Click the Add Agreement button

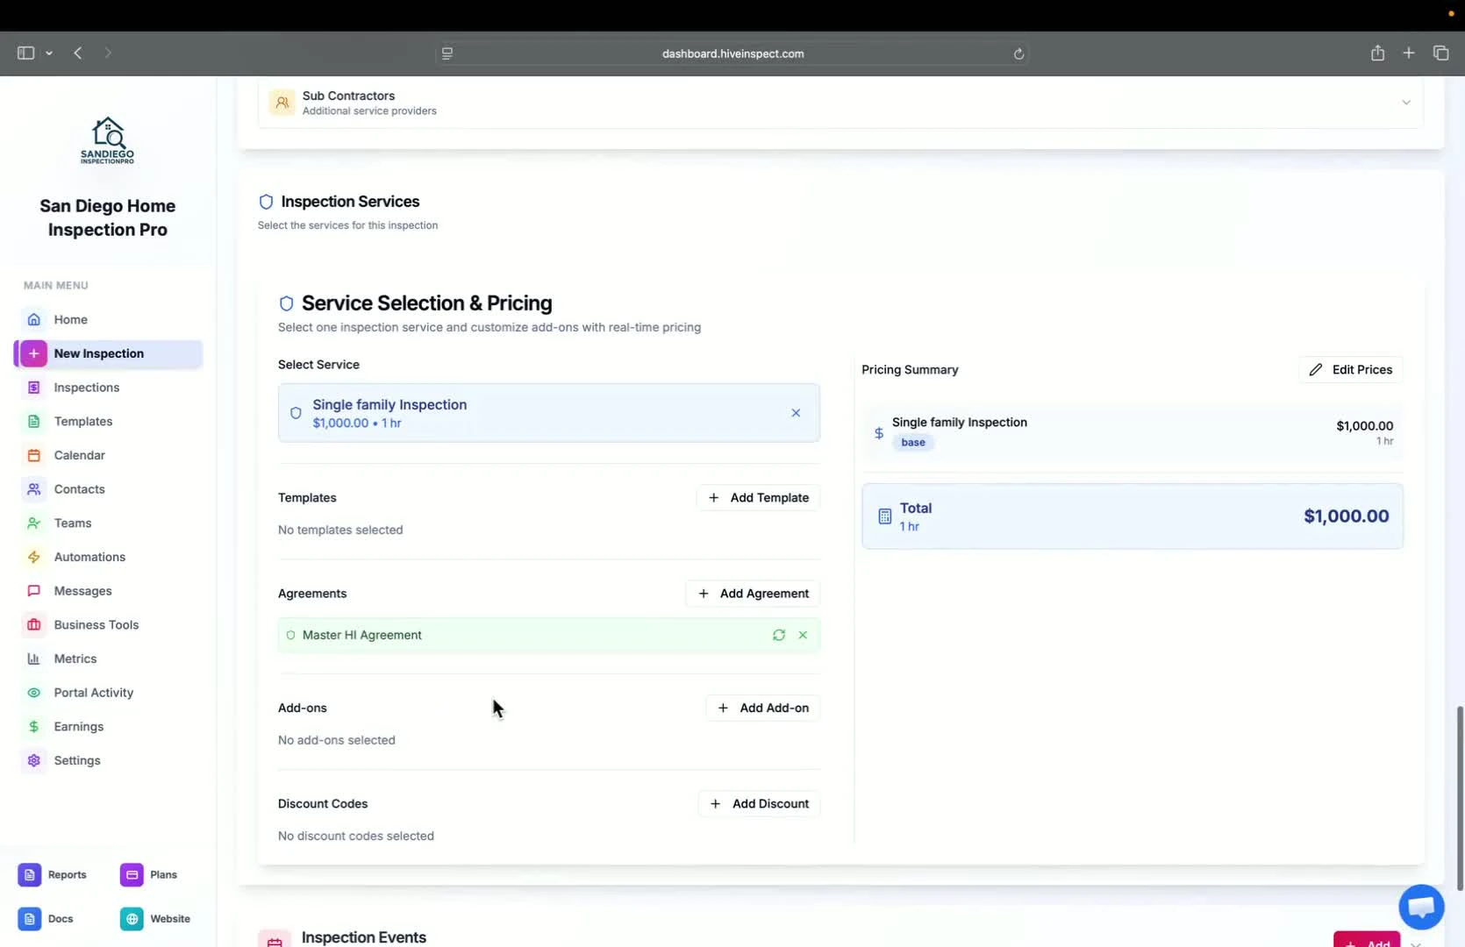pos(754,594)
